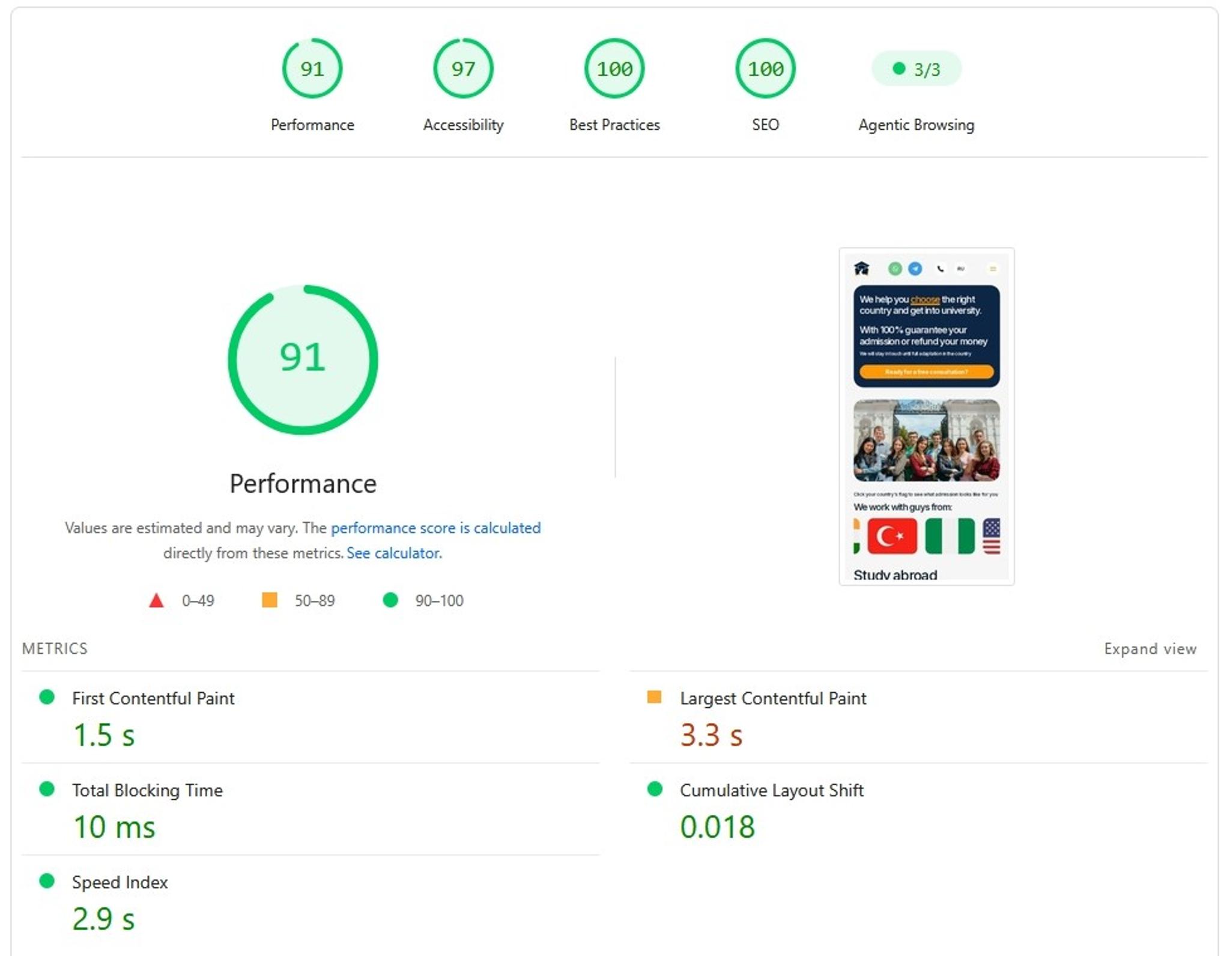Image resolution: width=1230 pixels, height=956 pixels.
Task: Click the Performance score gauge at top
Action: 312,69
